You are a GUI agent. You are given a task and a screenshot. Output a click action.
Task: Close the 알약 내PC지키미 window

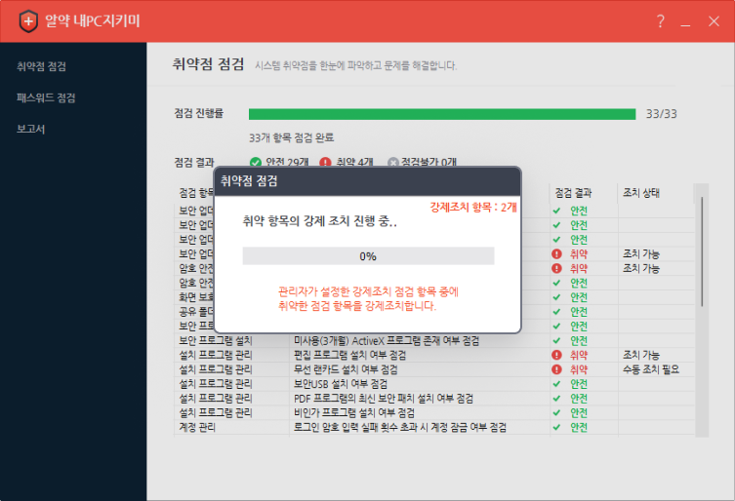point(714,21)
